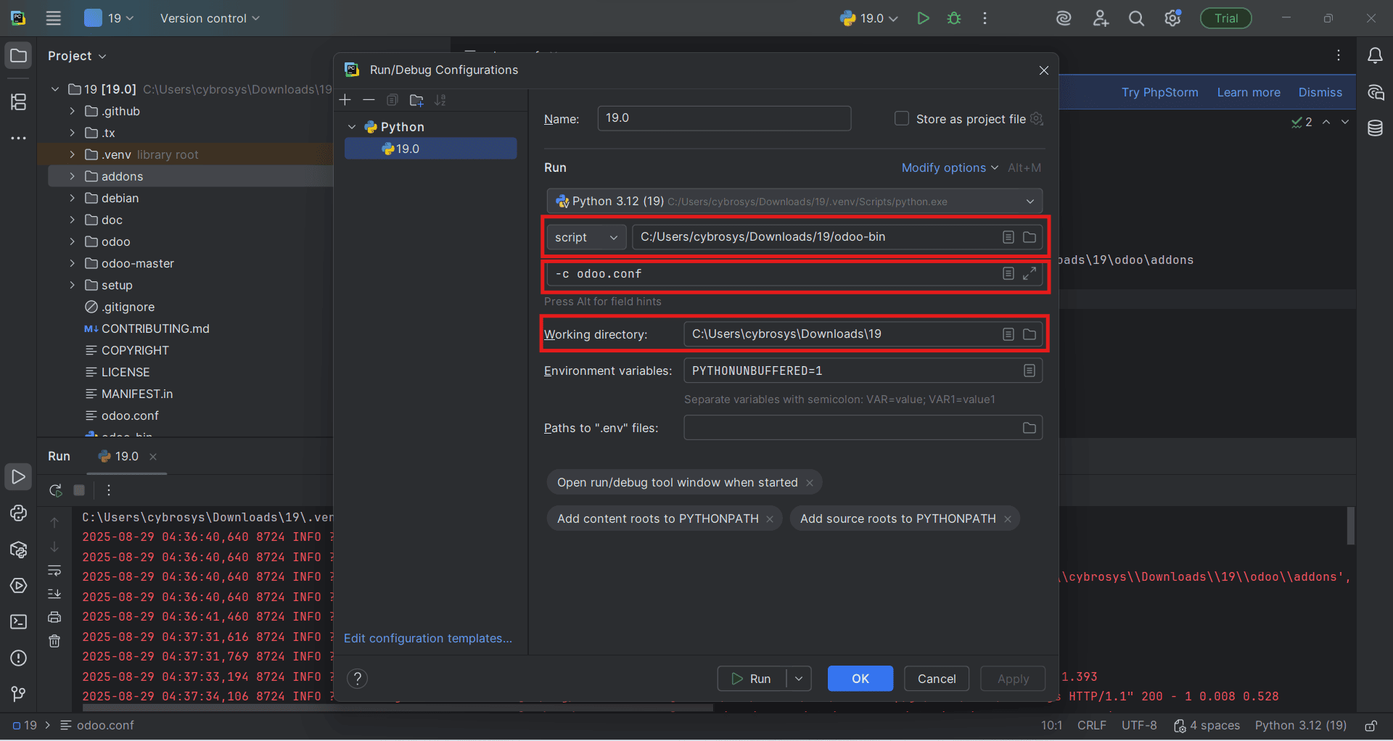Open the AI Assistant swirl icon
The height and width of the screenshot is (741, 1393).
1064,18
